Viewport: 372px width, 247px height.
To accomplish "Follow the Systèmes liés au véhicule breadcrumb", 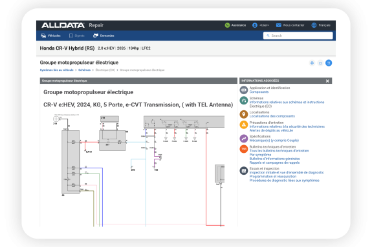I will point(57,70).
